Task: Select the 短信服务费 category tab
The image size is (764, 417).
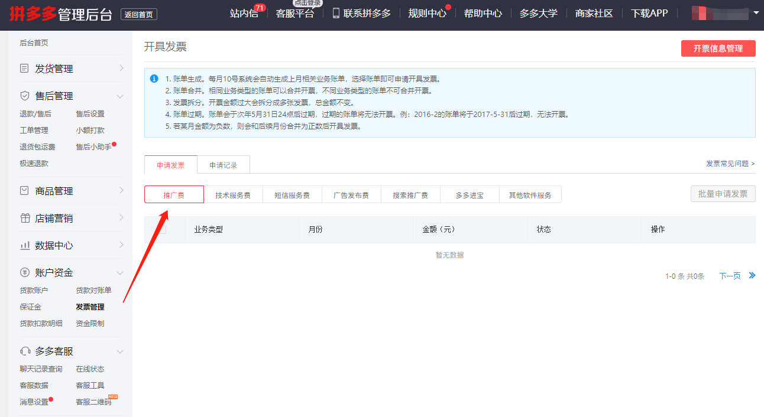Action: pyautogui.click(x=292, y=194)
